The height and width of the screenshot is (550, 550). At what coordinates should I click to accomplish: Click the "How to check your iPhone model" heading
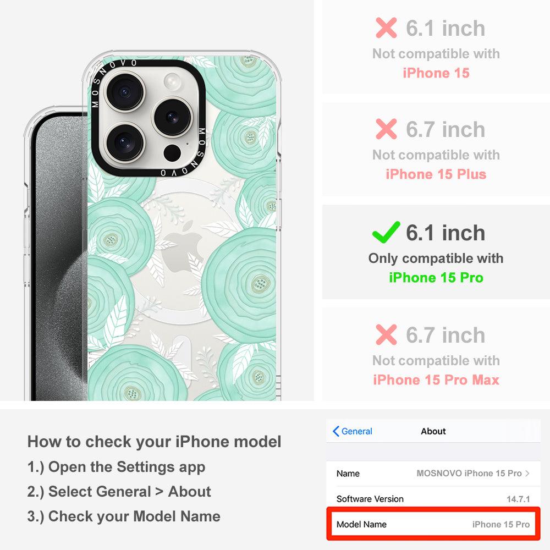point(155,442)
